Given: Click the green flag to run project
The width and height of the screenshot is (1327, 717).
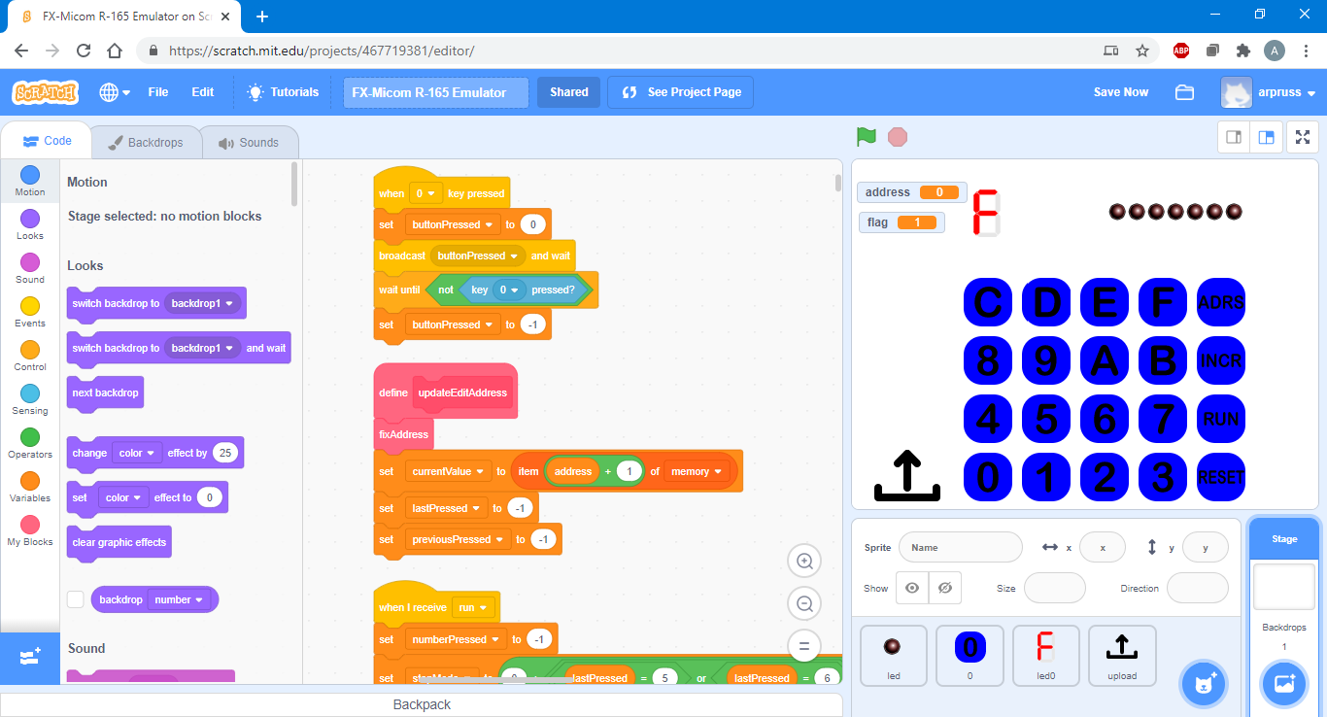Looking at the screenshot, I should (866, 137).
